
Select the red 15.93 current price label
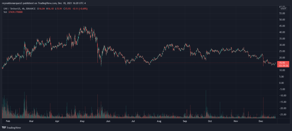click(283, 63)
